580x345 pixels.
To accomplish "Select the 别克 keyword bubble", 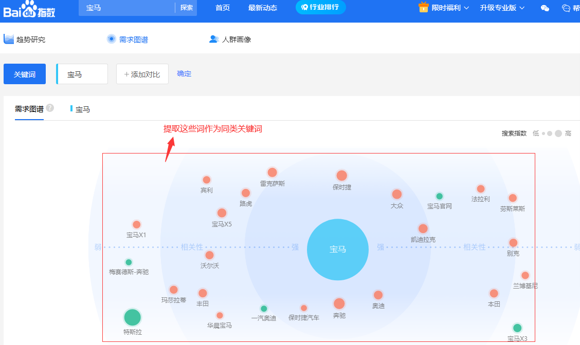I will pos(513,243).
